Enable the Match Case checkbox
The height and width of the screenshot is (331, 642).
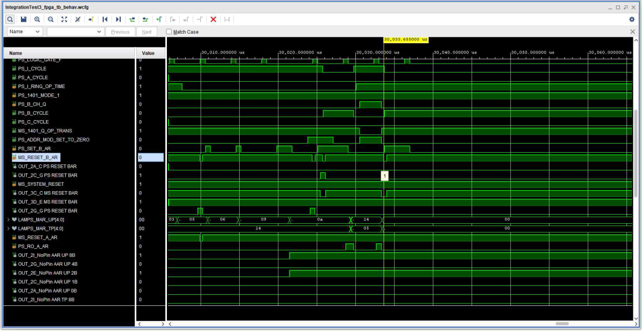(x=169, y=32)
